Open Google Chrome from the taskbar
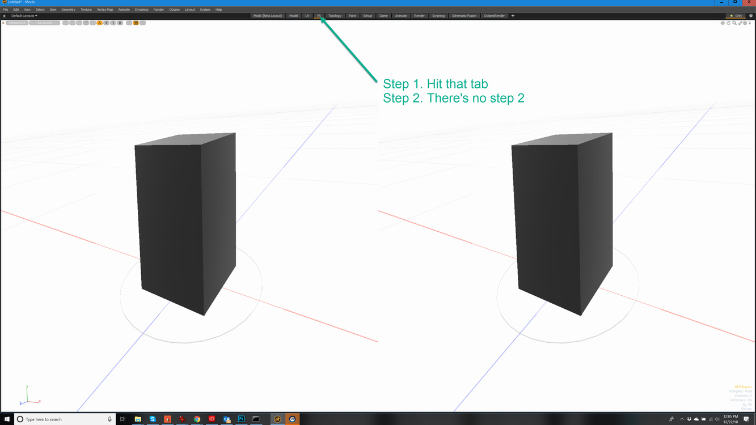Viewport: 756px width, 425px height. point(197,419)
